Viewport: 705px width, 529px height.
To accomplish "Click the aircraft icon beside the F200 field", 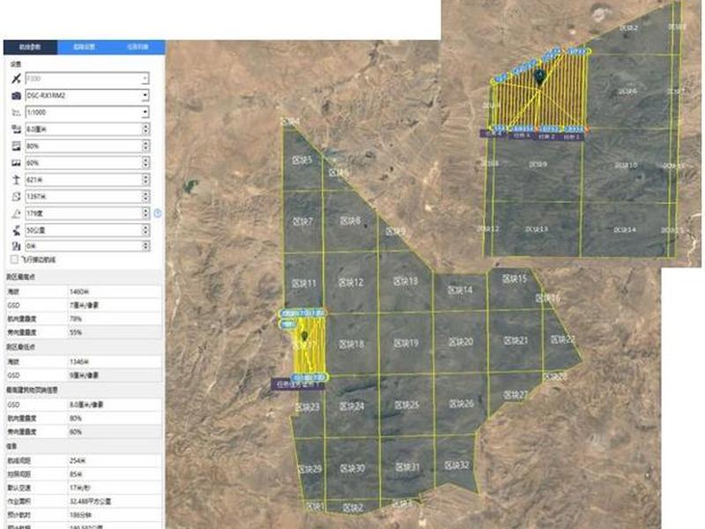I will point(16,78).
